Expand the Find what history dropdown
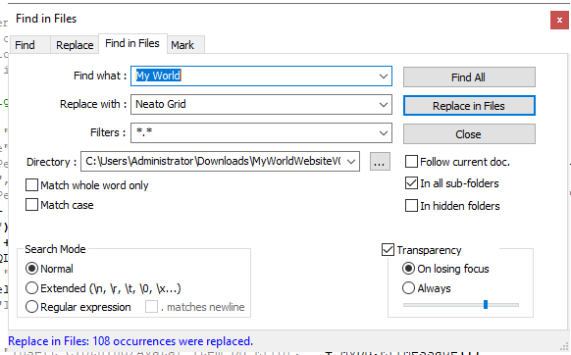Image resolution: width=571 pixels, height=355 pixels. pos(383,76)
